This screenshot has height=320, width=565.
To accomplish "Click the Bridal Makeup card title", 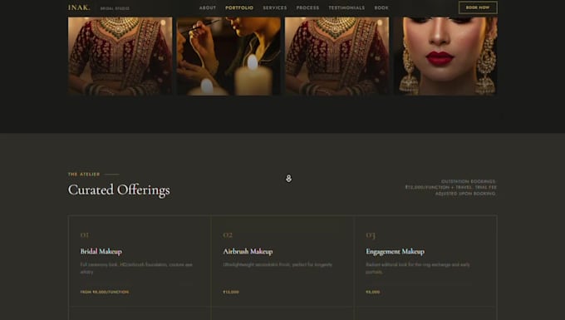I will 101,252.
